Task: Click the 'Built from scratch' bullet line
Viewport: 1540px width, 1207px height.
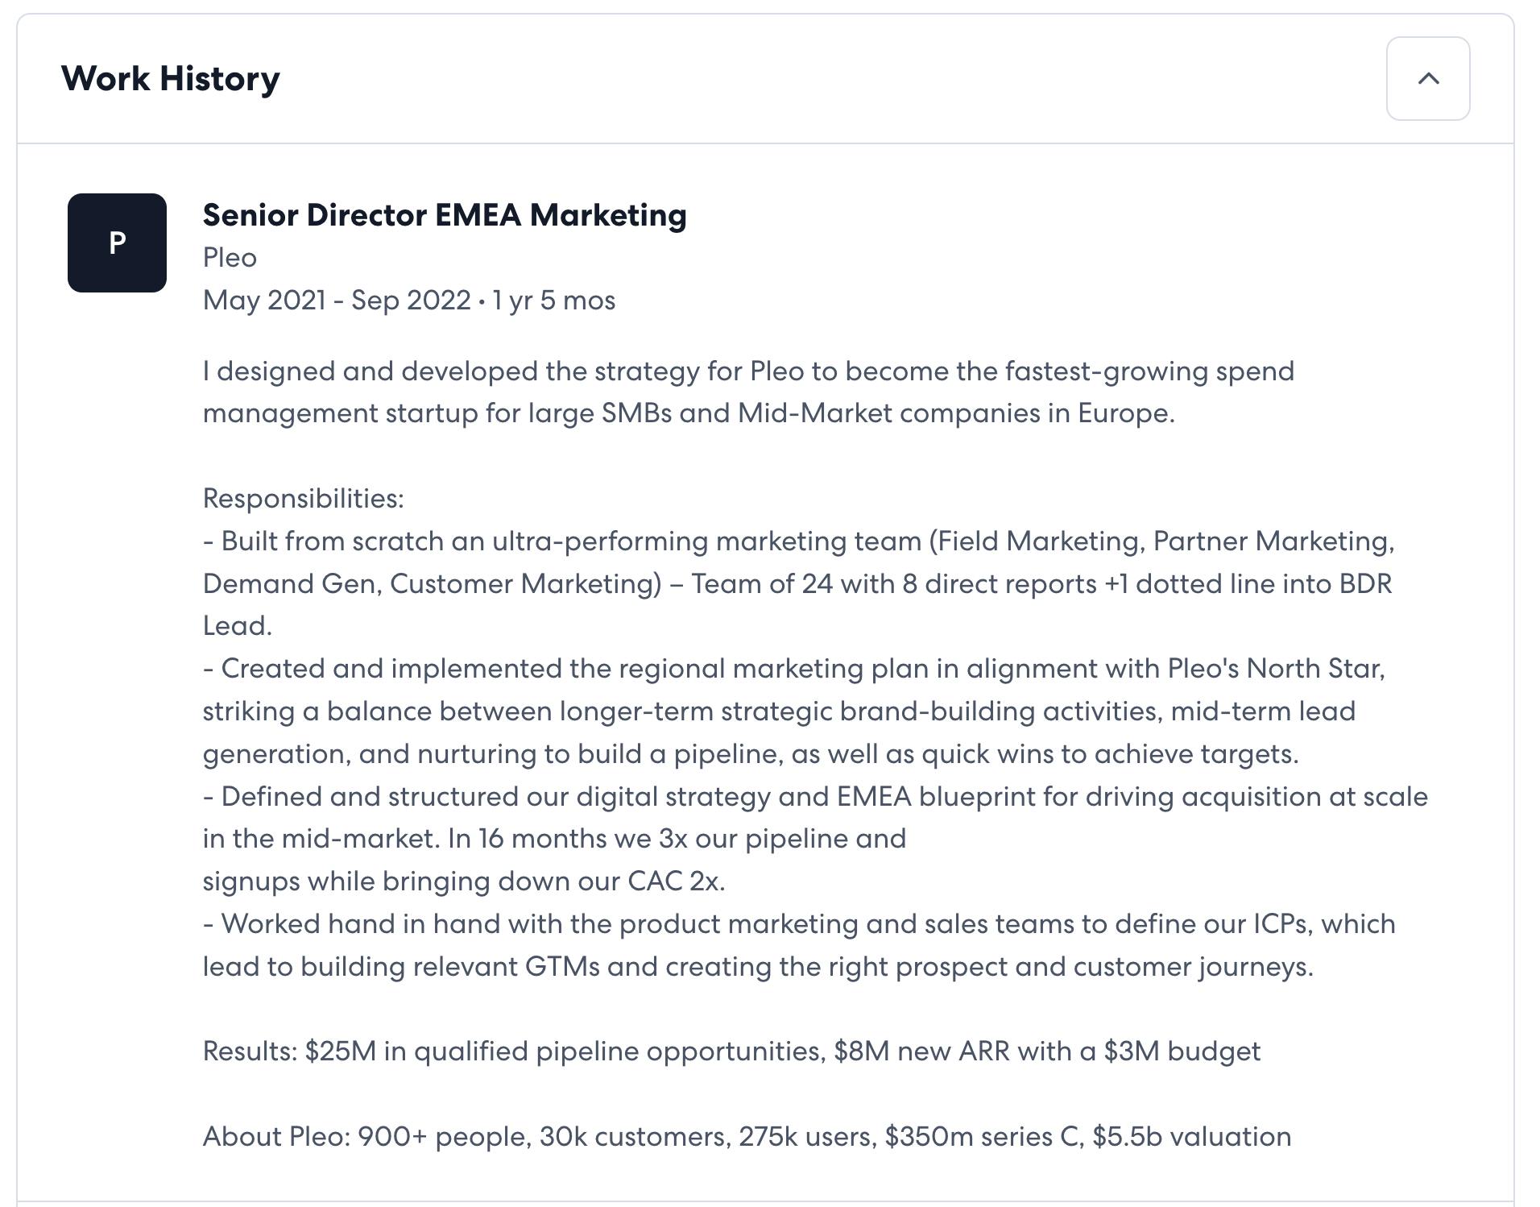Action: click(798, 541)
